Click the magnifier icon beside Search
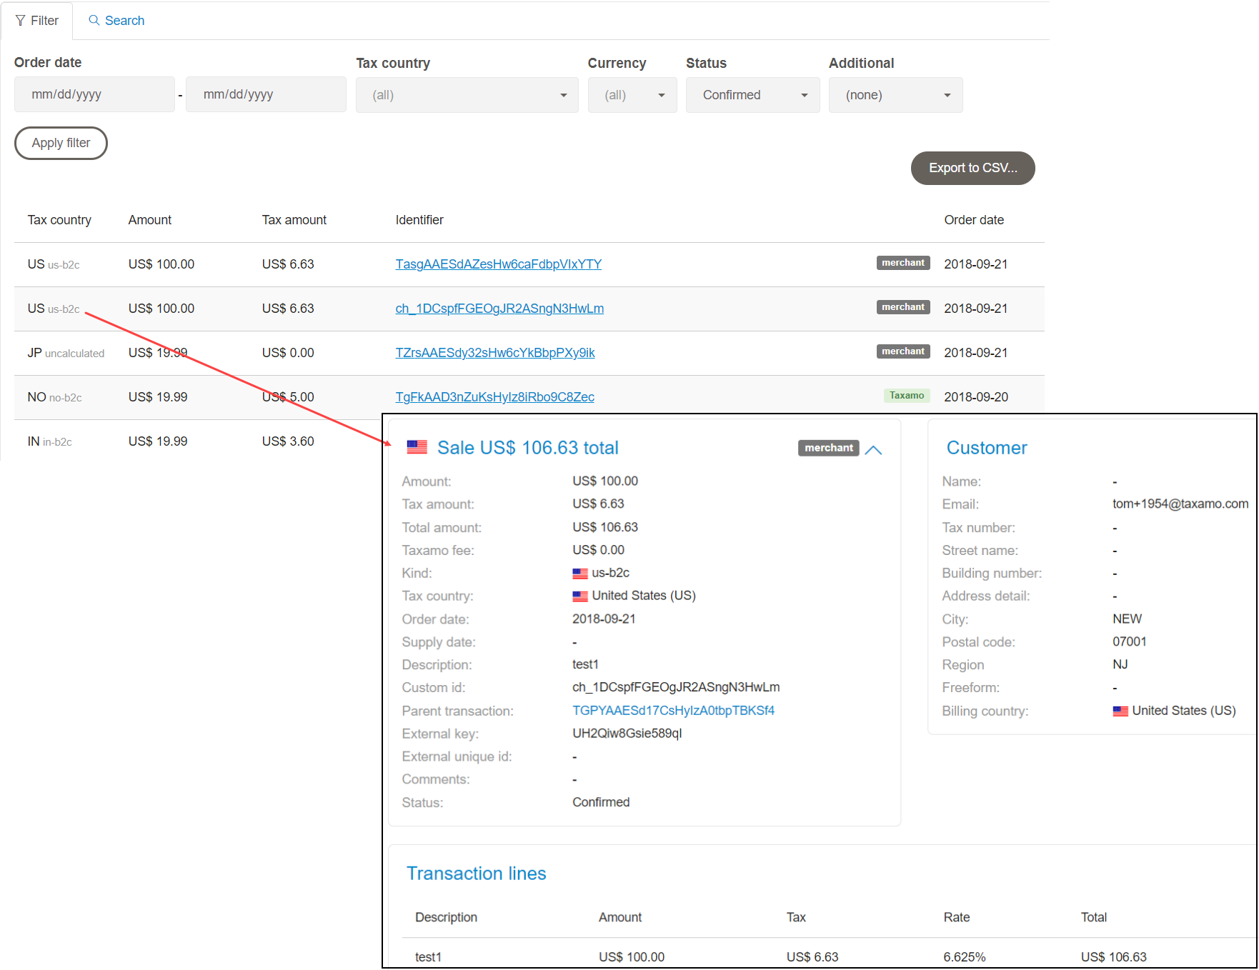 click(94, 20)
